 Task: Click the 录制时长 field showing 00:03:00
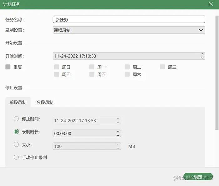pyautogui.click(x=87, y=133)
